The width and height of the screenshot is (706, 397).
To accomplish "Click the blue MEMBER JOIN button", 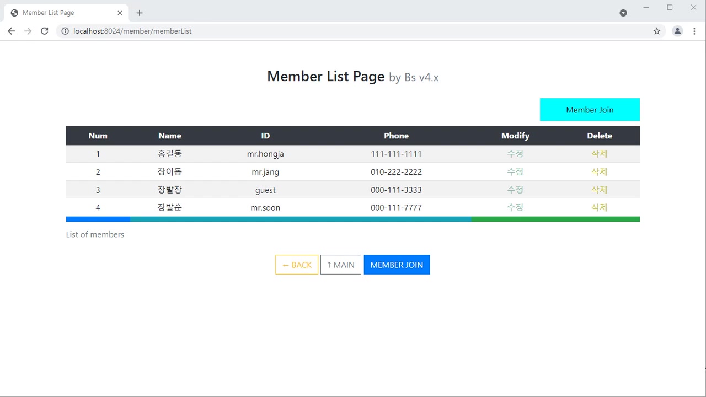I will 397,265.
